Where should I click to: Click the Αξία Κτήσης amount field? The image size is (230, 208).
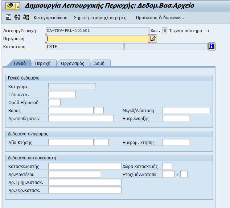tap(71, 142)
